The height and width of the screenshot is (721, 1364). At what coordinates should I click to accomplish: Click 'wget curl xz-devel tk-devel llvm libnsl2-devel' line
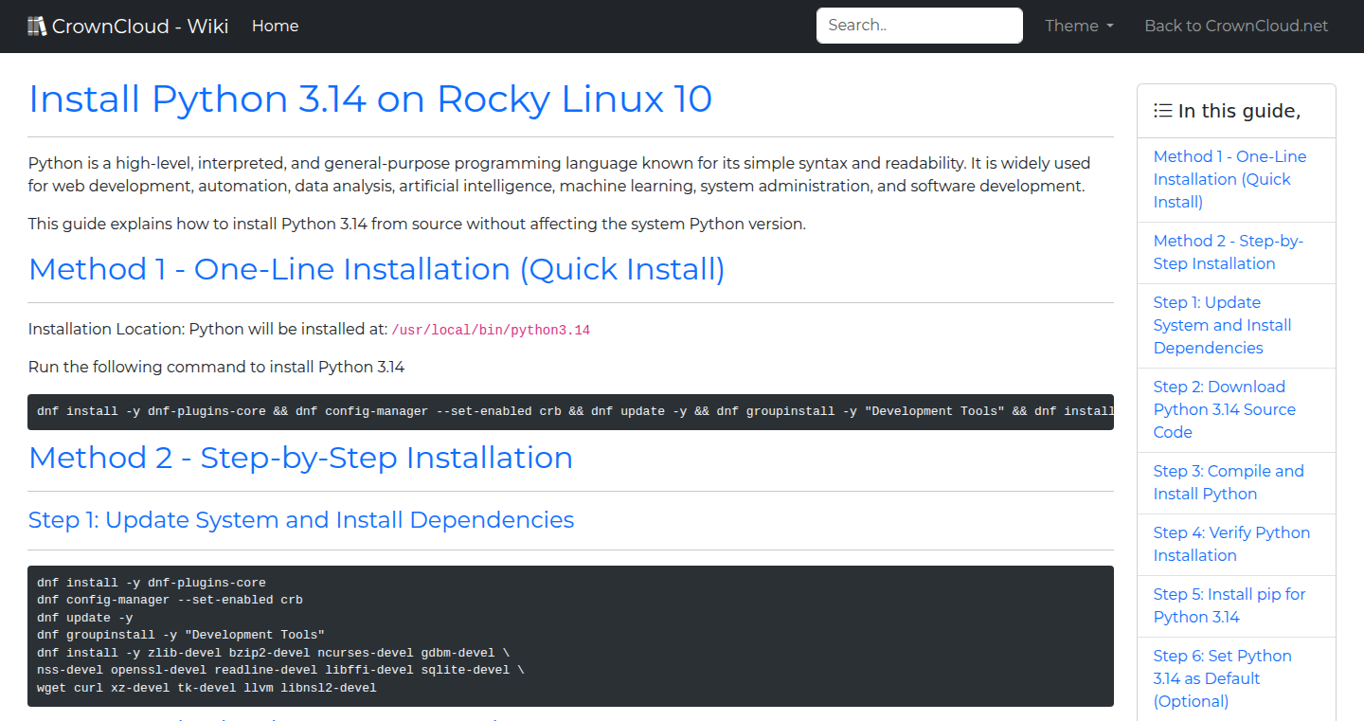click(x=206, y=688)
